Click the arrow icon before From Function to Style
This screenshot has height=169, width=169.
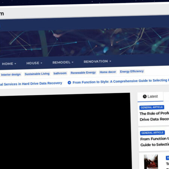pos(69,83)
